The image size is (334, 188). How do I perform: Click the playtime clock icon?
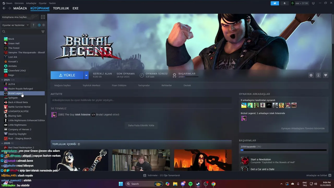(x=142, y=75)
